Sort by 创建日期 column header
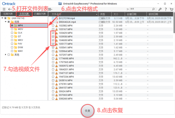The image size is (175, 118). tap(136, 14)
